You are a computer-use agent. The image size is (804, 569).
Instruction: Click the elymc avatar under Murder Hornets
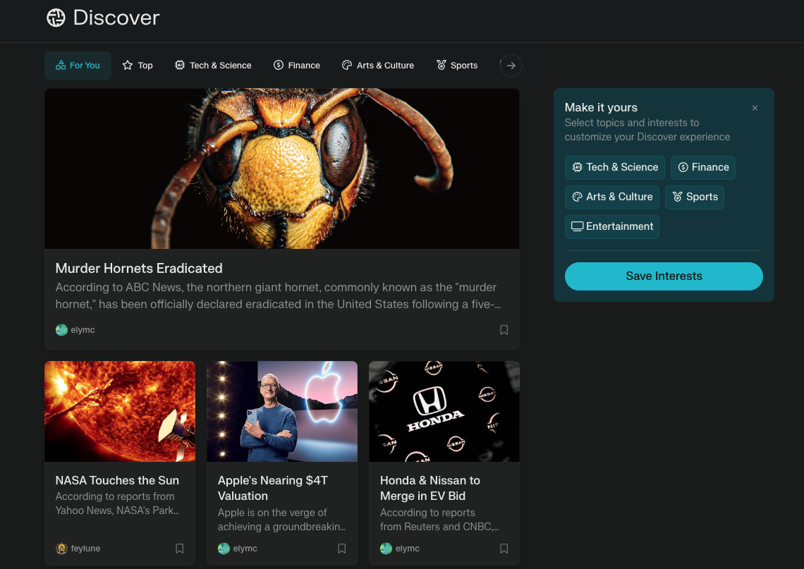coord(61,330)
